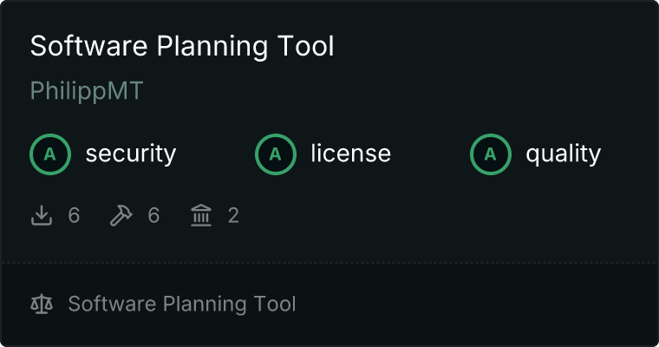Click the count 6 beside the hammer

pyautogui.click(x=153, y=215)
